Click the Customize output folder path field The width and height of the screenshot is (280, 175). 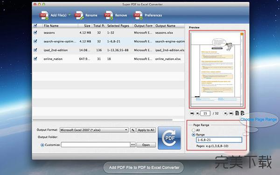pos(96,145)
